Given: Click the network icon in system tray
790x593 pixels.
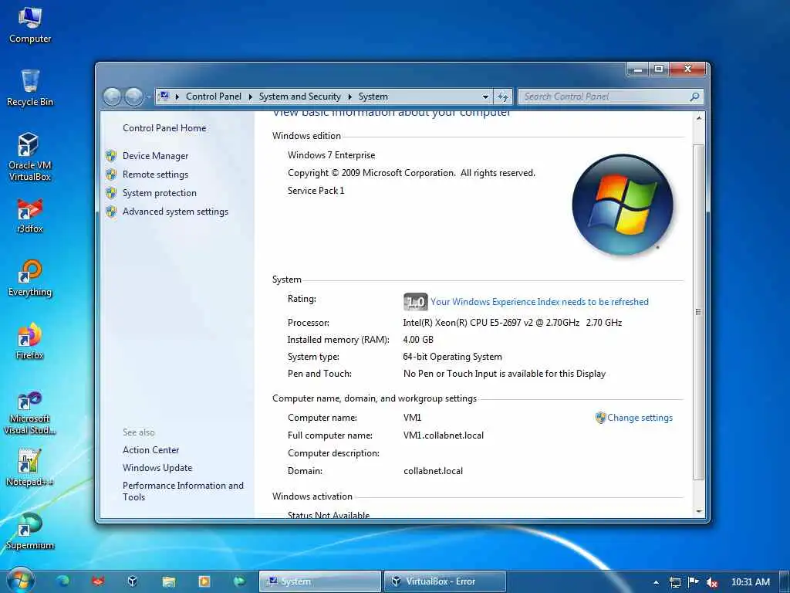Looking at the screenshot, I should click(674, 582).
